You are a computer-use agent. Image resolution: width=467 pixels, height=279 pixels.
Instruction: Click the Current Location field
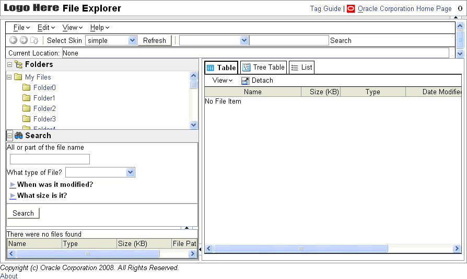(x=255, y=53)
